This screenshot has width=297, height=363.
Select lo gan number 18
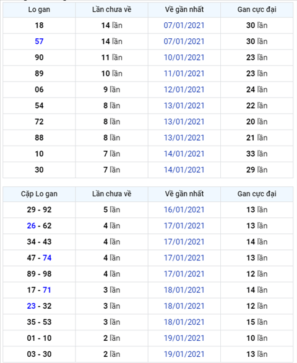click(39, 25)
